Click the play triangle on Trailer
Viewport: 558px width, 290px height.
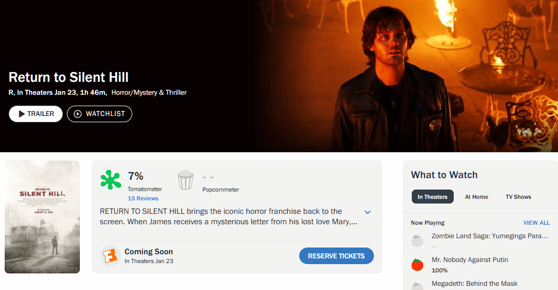click(22, 114)
